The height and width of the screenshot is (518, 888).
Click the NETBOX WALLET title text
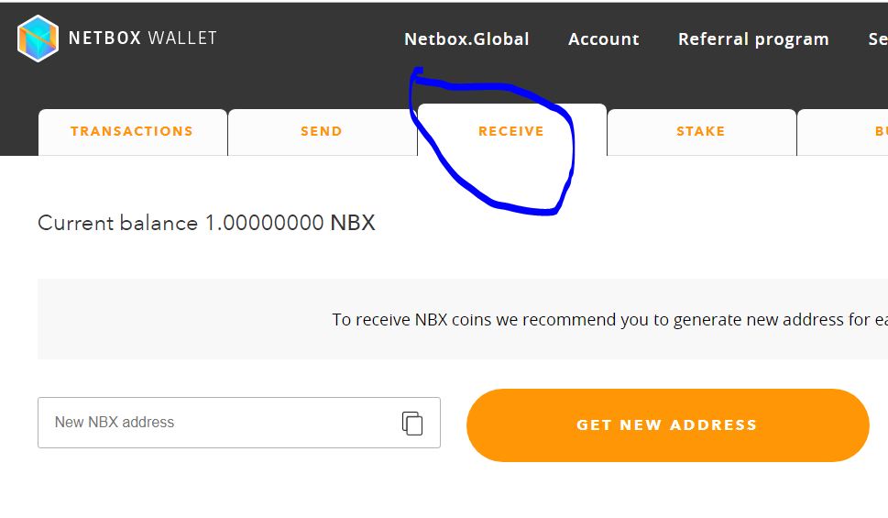click(143, 39)
